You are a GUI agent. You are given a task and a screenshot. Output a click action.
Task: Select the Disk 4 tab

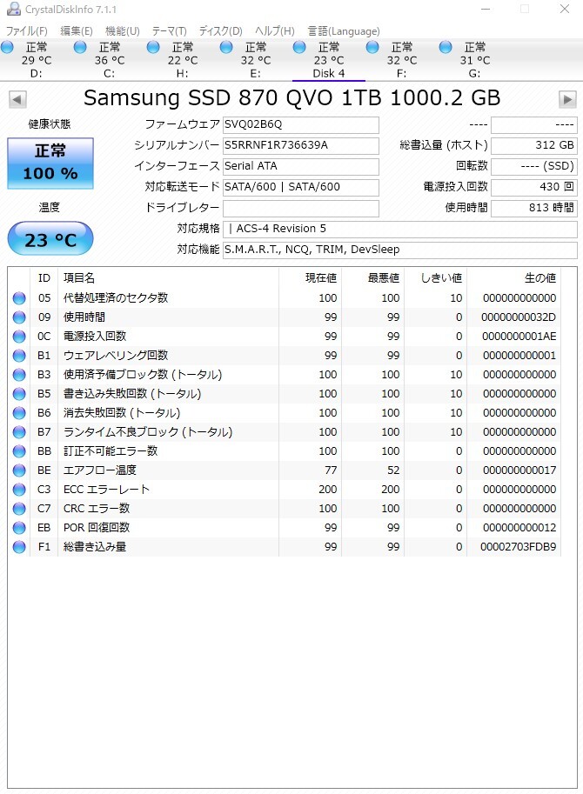[328, 60]
